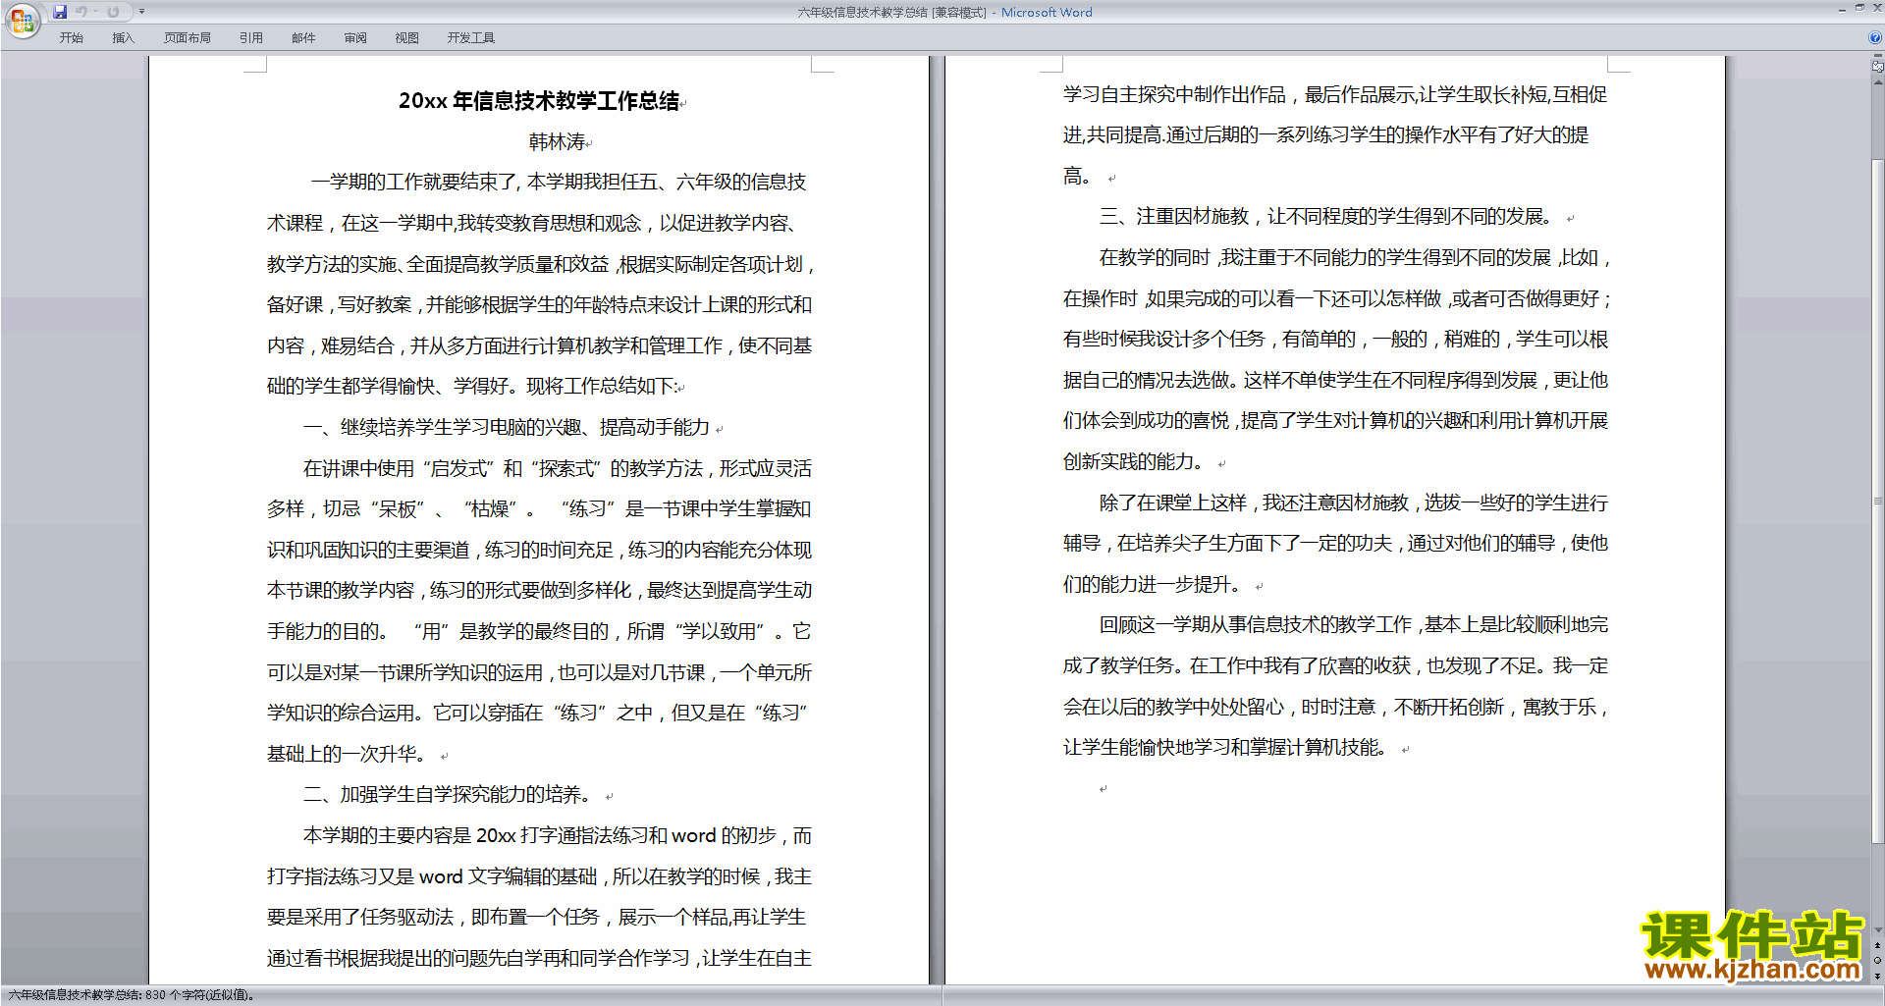Switch to the 视图 (View) tab
The width and height of the screenshot is (1885, 1006).
[x=406, y=37]
